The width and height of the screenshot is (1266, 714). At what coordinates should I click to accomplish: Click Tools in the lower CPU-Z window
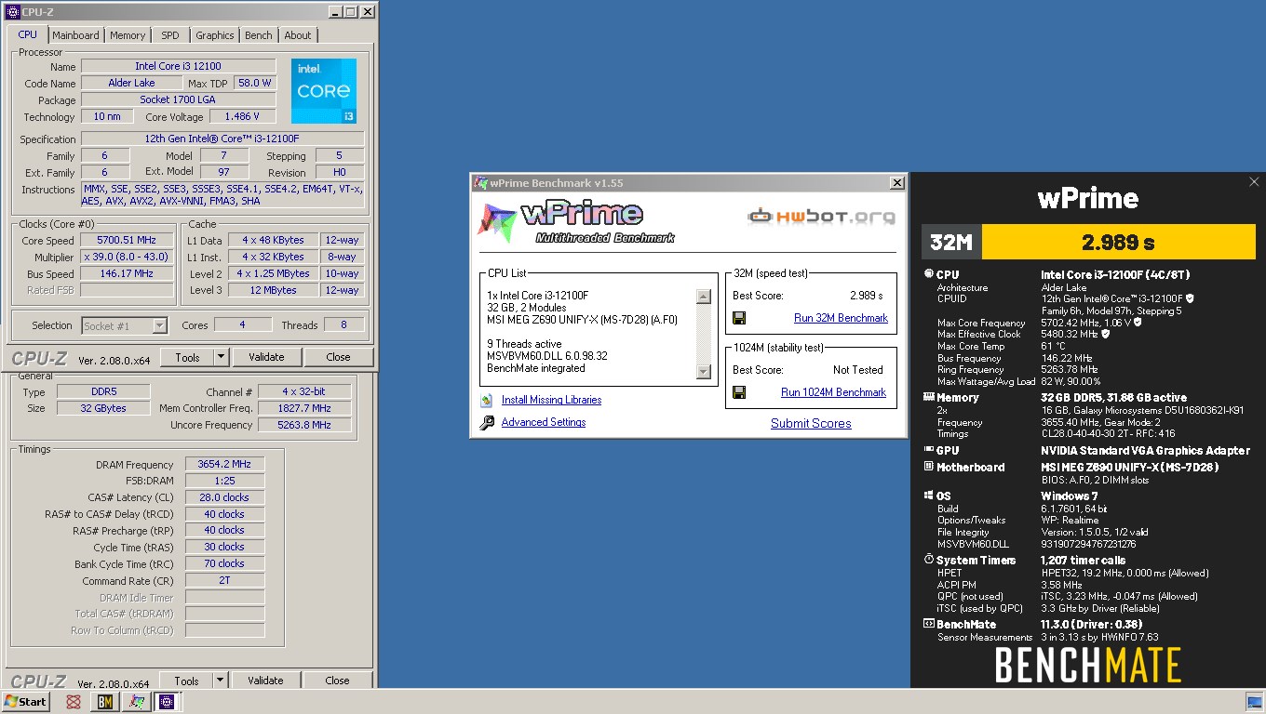(187, 681)
